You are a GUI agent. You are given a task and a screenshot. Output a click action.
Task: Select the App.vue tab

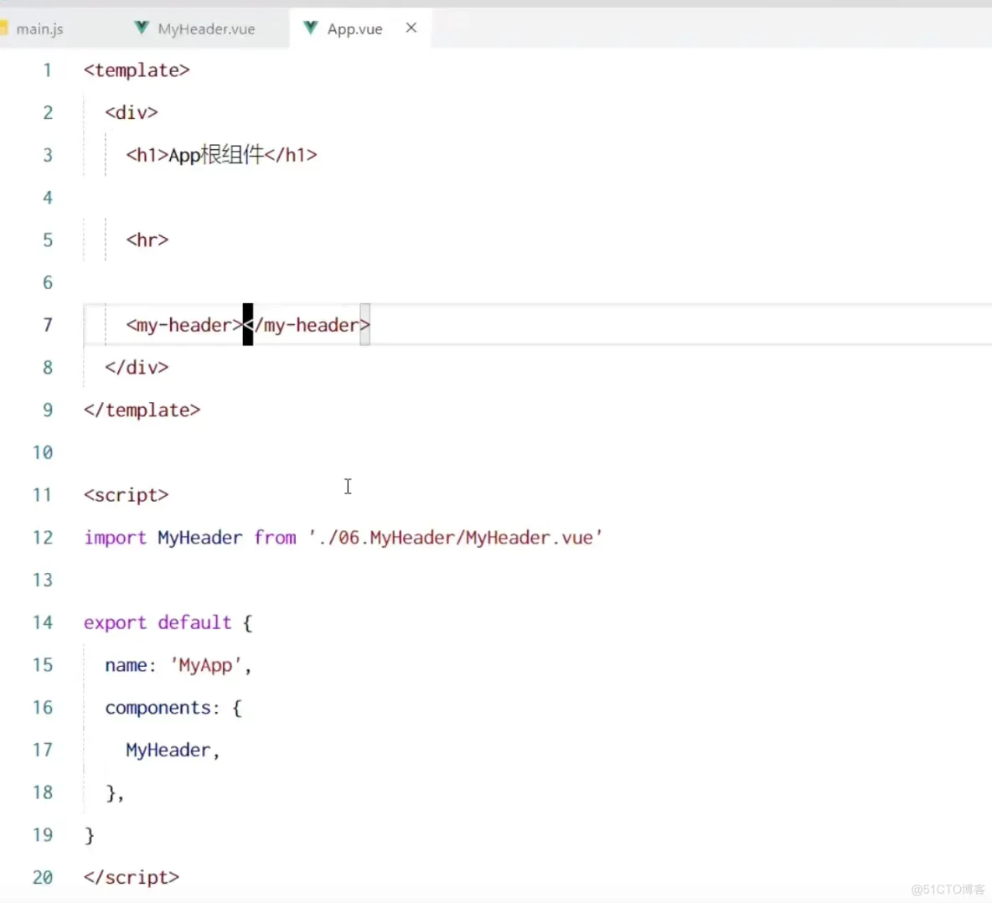coord(354,28)
